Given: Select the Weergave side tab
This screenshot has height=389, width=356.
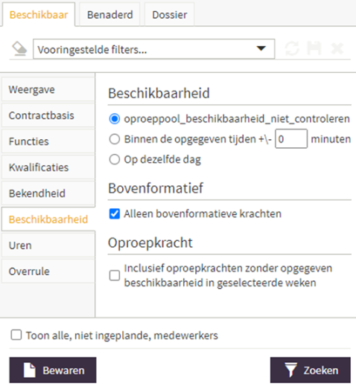Looking at the screenshot, I should coord(48,89).
